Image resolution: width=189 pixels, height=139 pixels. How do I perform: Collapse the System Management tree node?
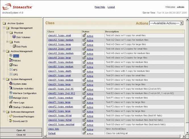click(x=4, y=79)
